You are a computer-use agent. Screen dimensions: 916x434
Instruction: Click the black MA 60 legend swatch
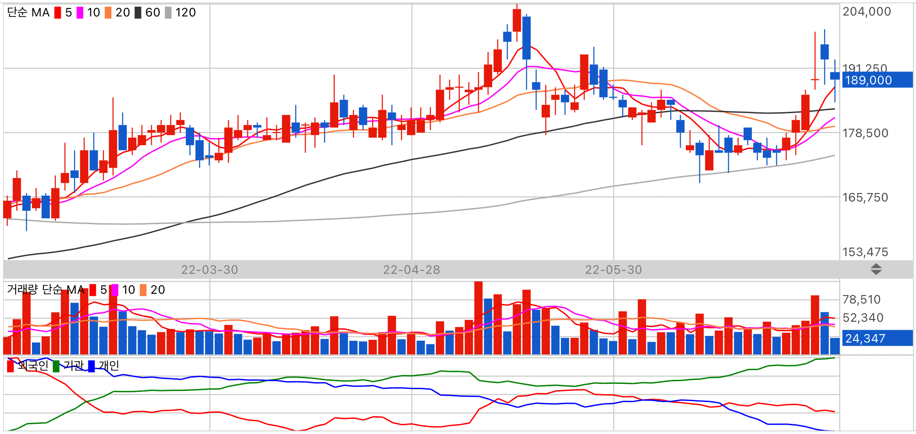tap(138, 12)
